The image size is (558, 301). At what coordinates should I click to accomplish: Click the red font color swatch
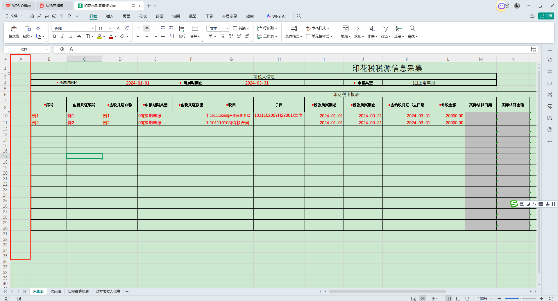(x=111, y=36)
